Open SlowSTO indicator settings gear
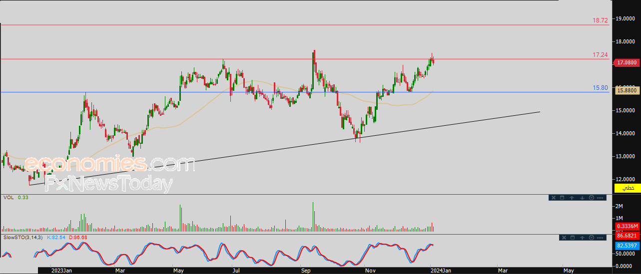 592,238
